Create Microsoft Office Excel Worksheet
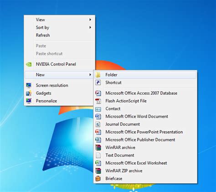This screenshot has height=192, width=216. [x=145, y=163]
